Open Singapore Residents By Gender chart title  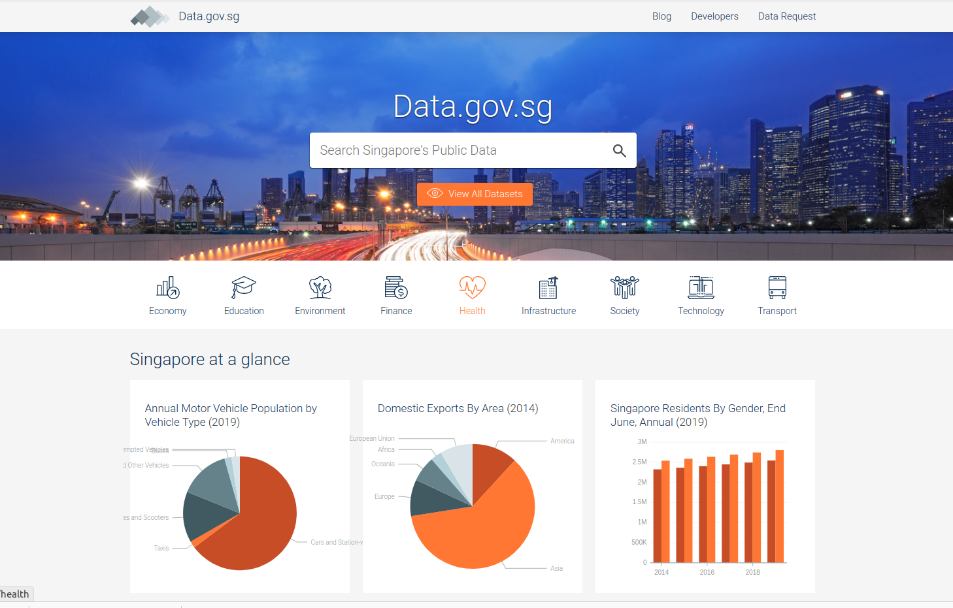coord(698,415)
